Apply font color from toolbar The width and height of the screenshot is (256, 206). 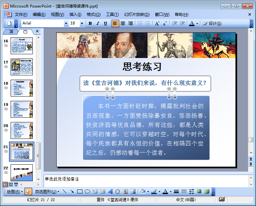pos(192,23)
